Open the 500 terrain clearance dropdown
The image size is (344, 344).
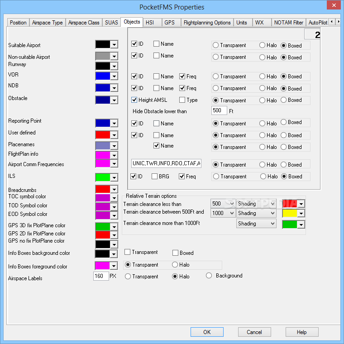click(223, 204)
